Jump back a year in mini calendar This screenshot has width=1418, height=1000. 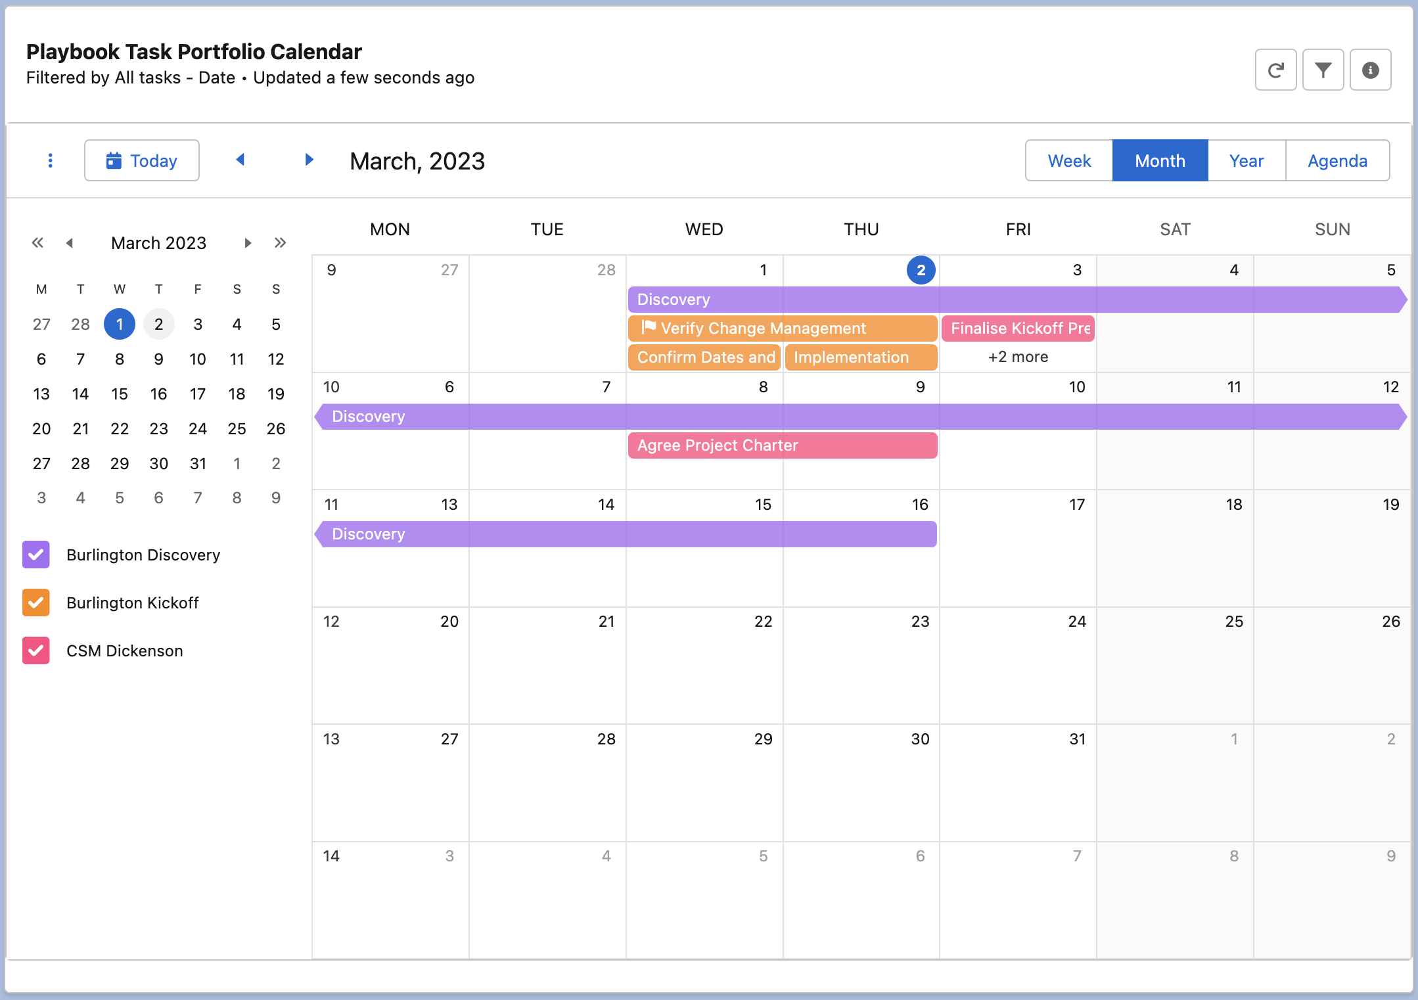pos(37,242)
